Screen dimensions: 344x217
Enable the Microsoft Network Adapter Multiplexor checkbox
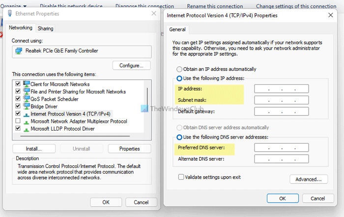(18, 121)
